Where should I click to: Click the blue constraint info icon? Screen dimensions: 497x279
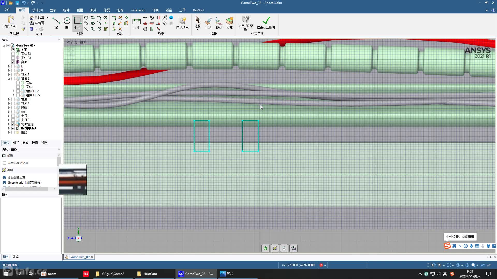[x=171, y=18]
